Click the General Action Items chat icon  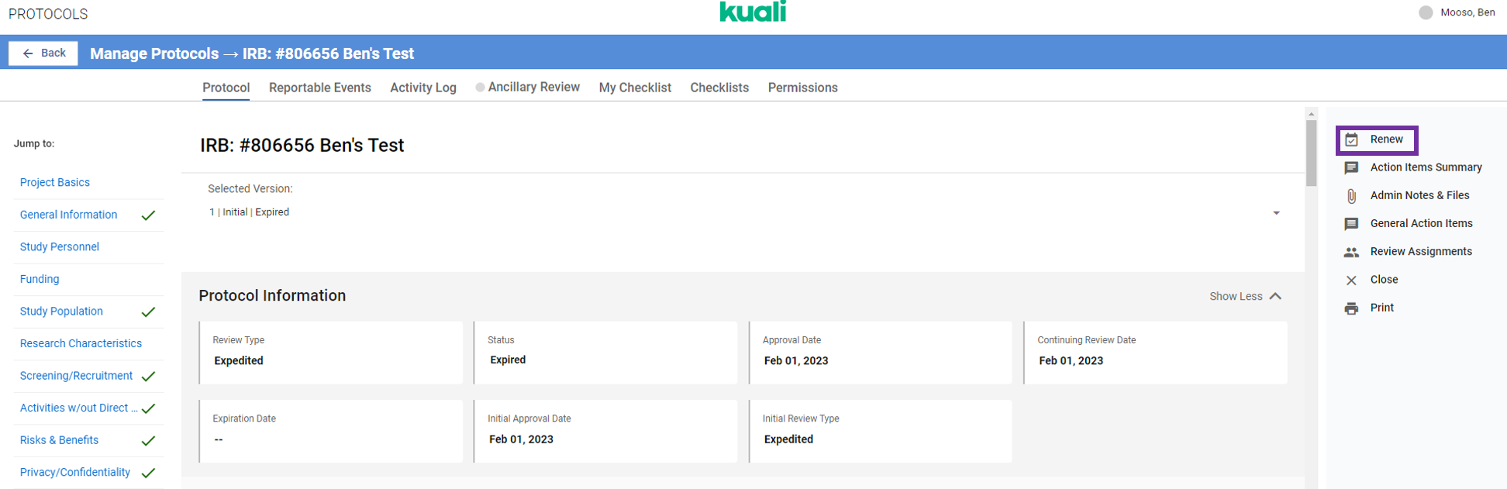pos(1351,224)
